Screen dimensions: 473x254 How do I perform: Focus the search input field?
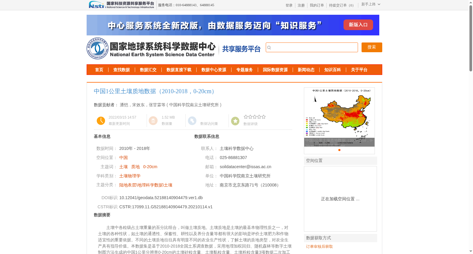tap(312, 47)
